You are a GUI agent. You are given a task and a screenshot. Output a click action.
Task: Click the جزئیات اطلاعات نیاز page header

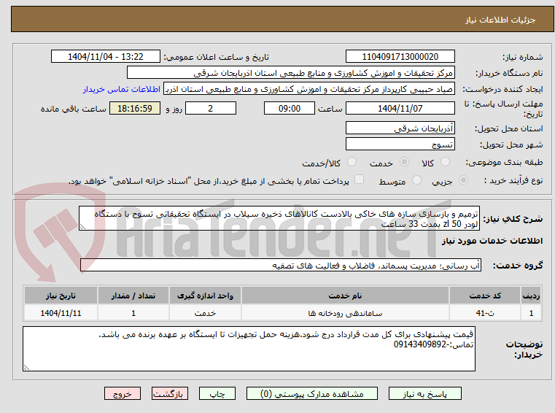coord(500,20)
